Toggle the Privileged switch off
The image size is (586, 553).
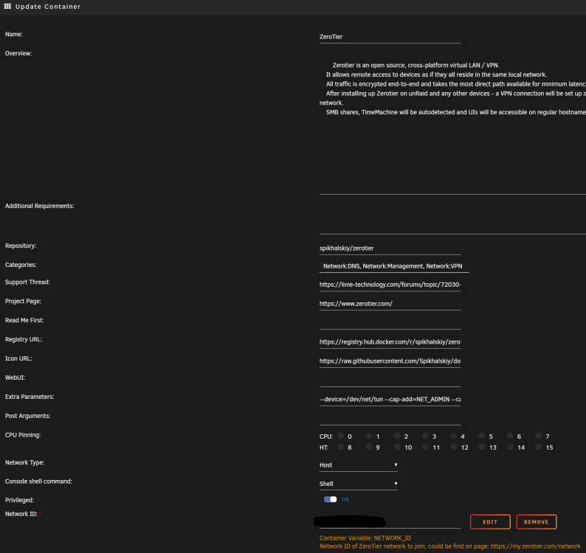[331, 499]
